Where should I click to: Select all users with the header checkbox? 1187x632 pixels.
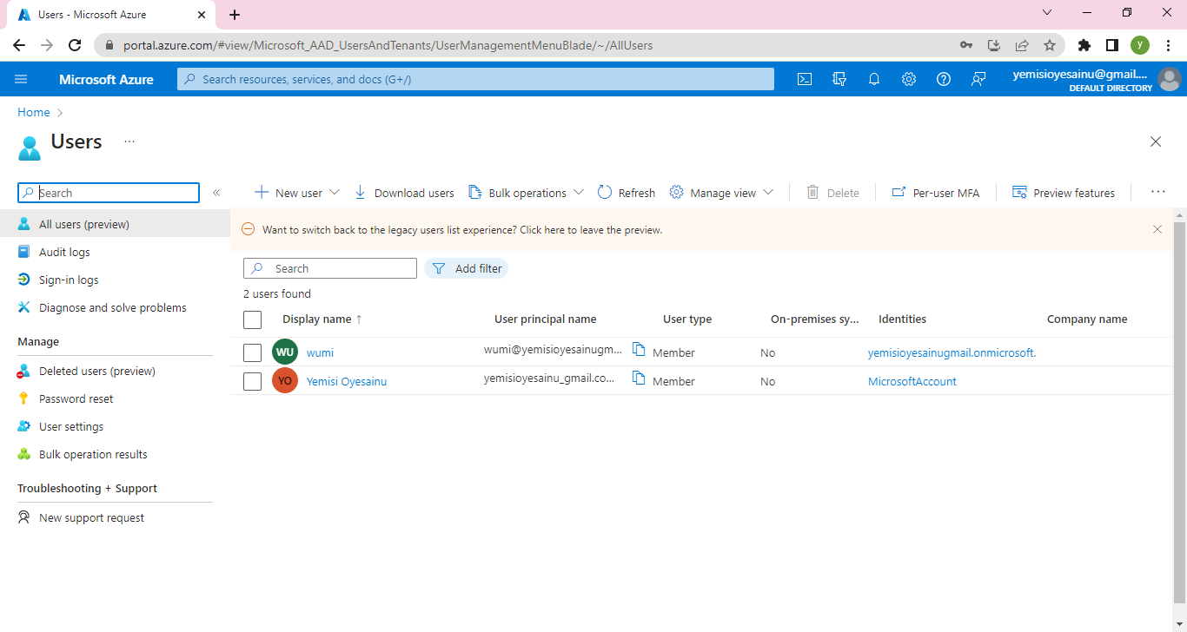tap(253, 319)
